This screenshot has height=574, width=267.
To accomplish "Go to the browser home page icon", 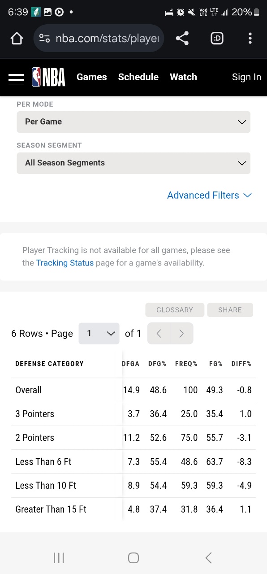I will 17,39.
